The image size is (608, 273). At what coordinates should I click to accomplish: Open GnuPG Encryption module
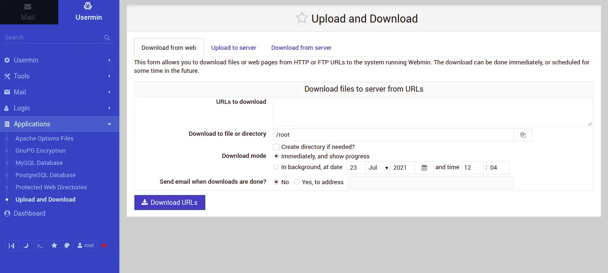coord(40,151)
